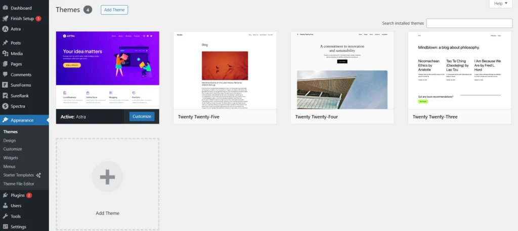Open the SureForms menu label

tap(21, 85)
